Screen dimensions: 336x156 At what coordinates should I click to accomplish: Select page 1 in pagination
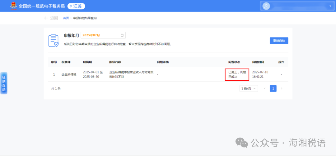coord(273,88)
